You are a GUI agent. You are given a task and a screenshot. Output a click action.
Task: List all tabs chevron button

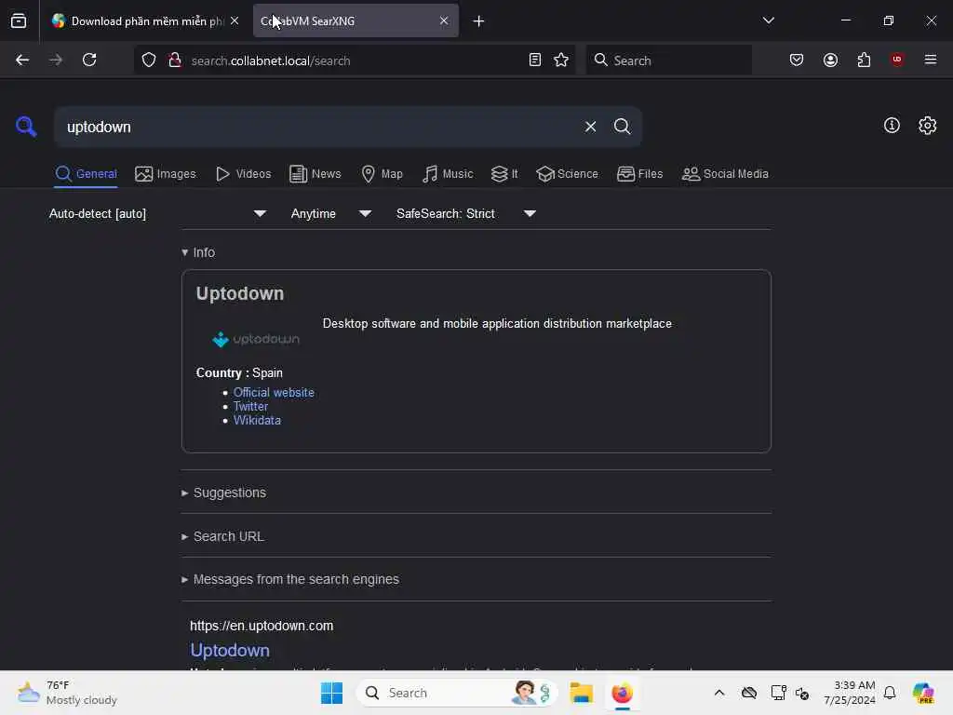click(768, 20)
